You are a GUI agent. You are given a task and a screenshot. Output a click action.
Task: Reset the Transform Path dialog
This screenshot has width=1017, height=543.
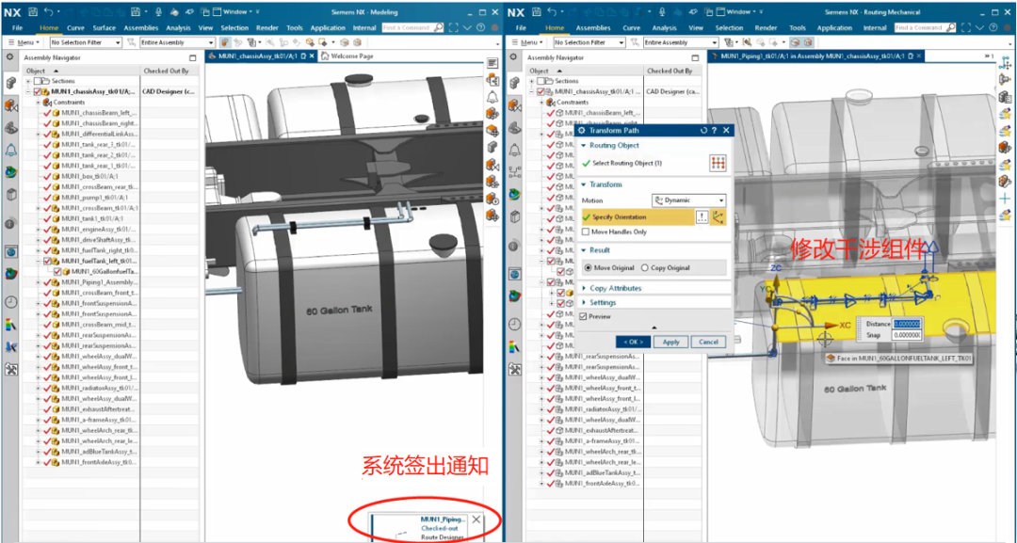(x=704, y=130)
